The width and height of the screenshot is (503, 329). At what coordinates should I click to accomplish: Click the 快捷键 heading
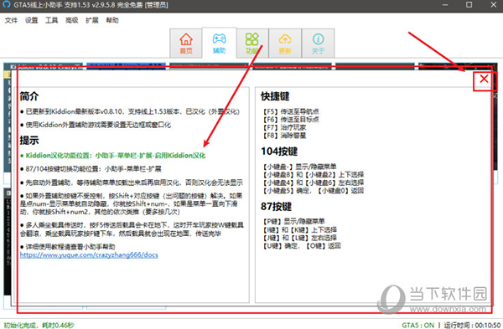(275, 96)
